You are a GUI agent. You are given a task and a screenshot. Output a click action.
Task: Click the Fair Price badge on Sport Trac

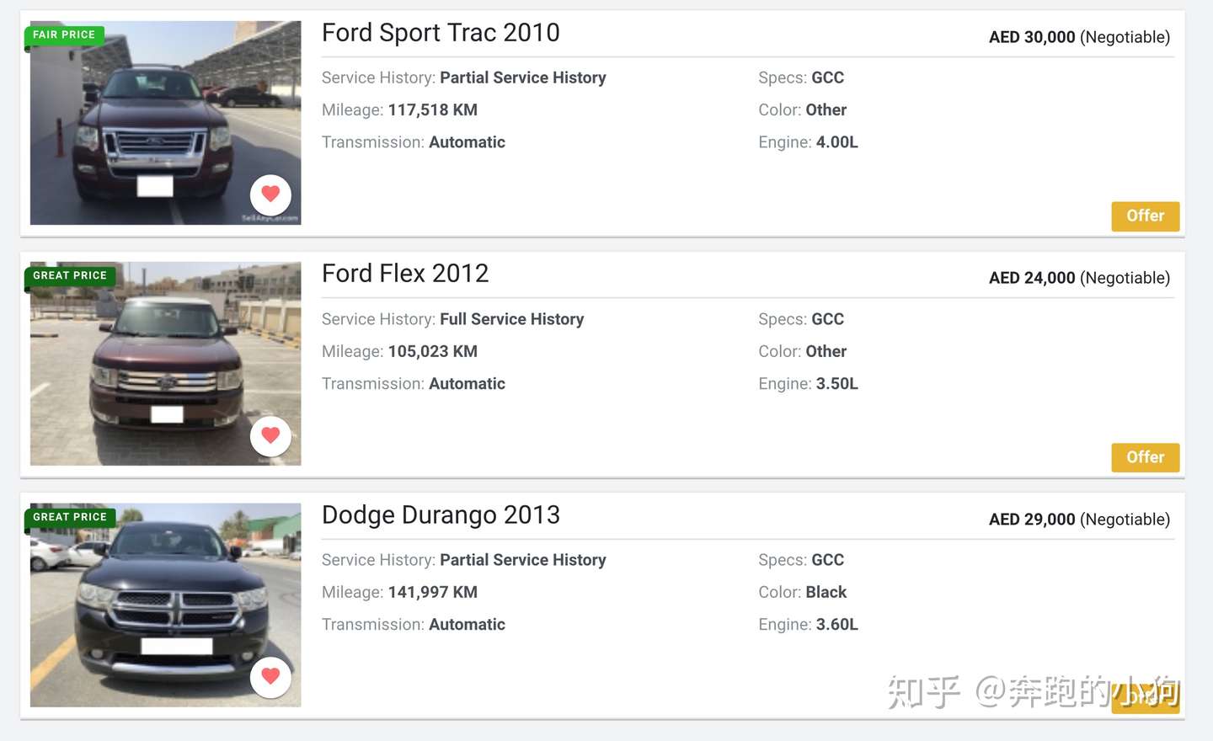[64, 35]
